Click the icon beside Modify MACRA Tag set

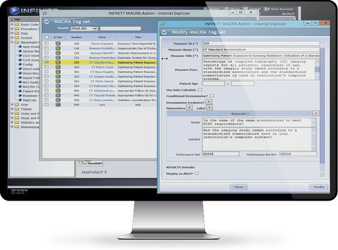click(165, 33)
